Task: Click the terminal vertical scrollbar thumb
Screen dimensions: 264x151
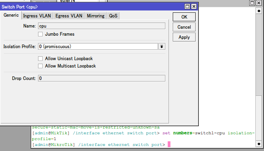Action: coord(259,55)
